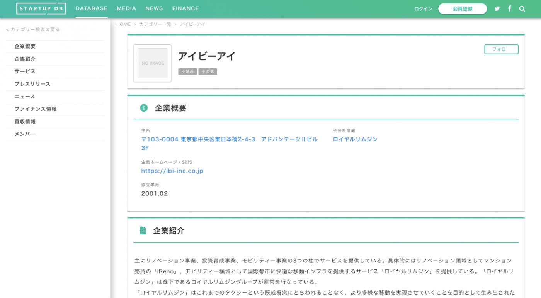Select 買収情報 in the sidebar
Screen dimensions: 541x298
click(x=24, y=122)
